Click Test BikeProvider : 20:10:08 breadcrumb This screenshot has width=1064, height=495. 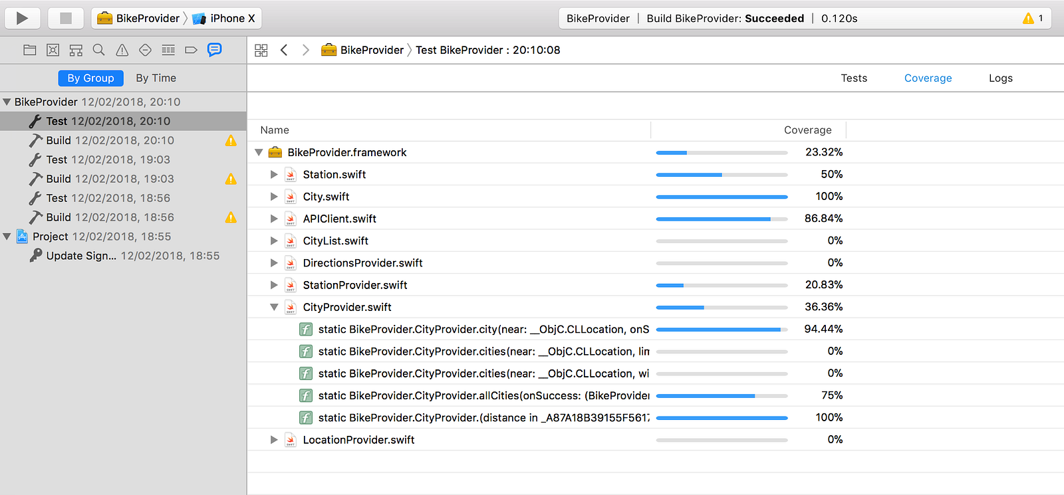488,50
